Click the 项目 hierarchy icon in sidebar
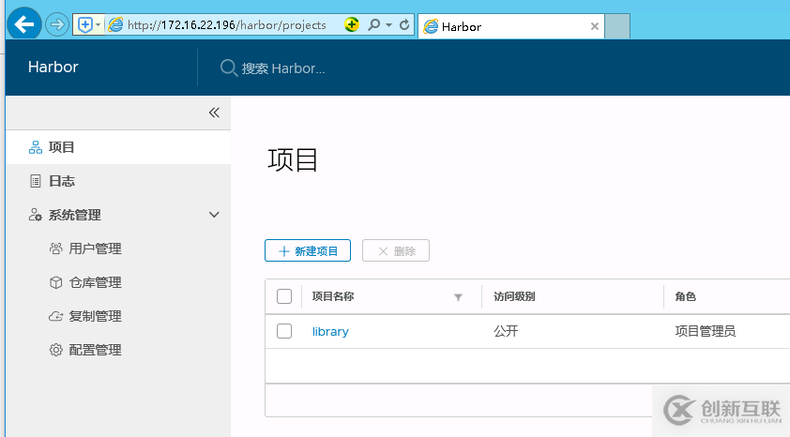This screenshot has height=437, width=790. tap(36, 147)
